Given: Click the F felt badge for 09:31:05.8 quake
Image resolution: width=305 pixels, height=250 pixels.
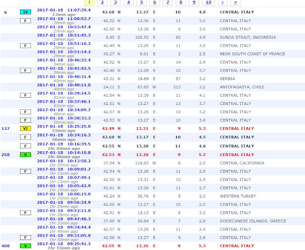Looking at the screenshot, I should tap(25, 238).
